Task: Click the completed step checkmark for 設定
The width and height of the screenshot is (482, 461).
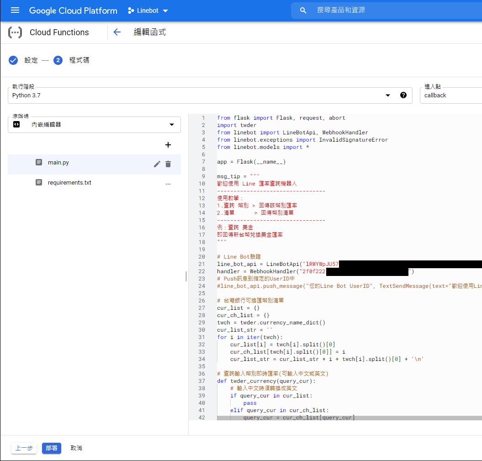Action: point(13,60)
